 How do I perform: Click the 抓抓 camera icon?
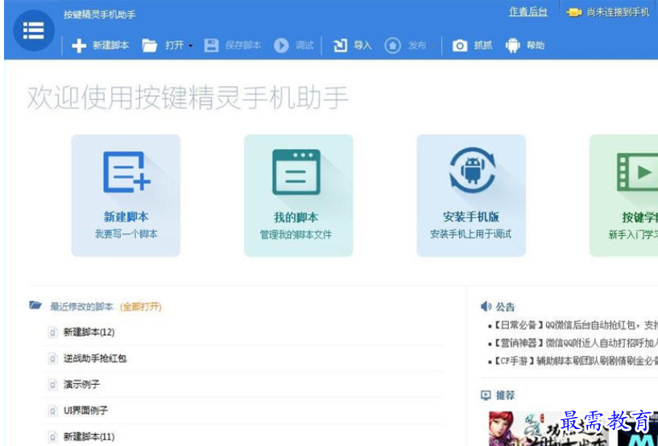click(460, 45)
